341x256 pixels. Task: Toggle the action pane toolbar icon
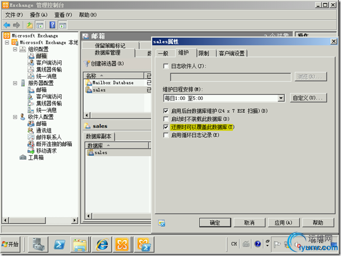tap(63, 25)
